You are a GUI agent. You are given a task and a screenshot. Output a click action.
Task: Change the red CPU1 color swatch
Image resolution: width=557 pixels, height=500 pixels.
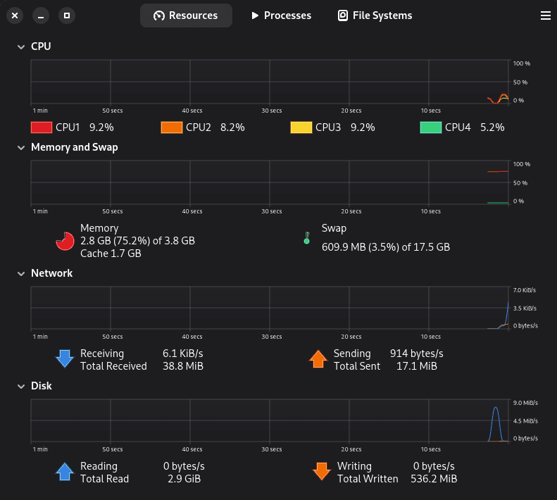(42, 127)
